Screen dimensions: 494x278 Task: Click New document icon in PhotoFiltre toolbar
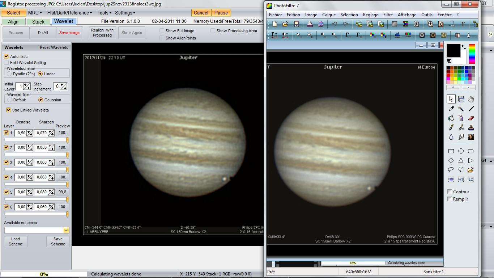pos(274,24)
